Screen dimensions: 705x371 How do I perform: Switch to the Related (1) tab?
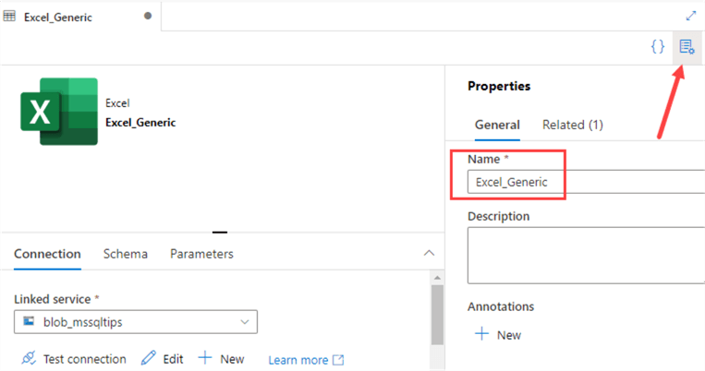pyautogui.click(x=573, y=125)
